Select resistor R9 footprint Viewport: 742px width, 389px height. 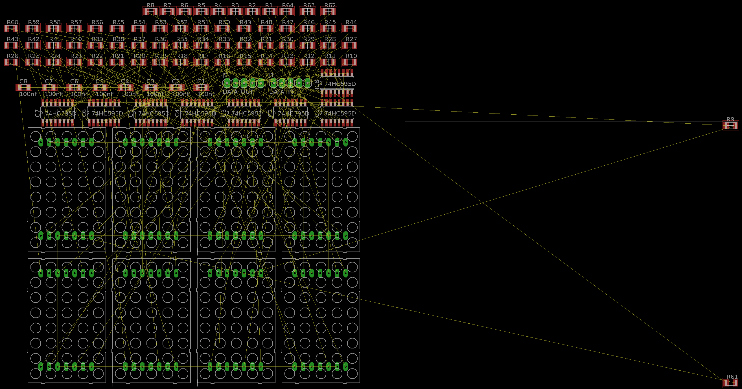tap(730, 126)
